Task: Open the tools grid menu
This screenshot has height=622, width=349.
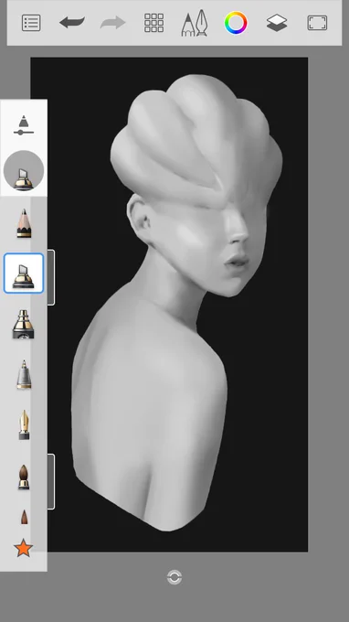Action: click(153, 23)
